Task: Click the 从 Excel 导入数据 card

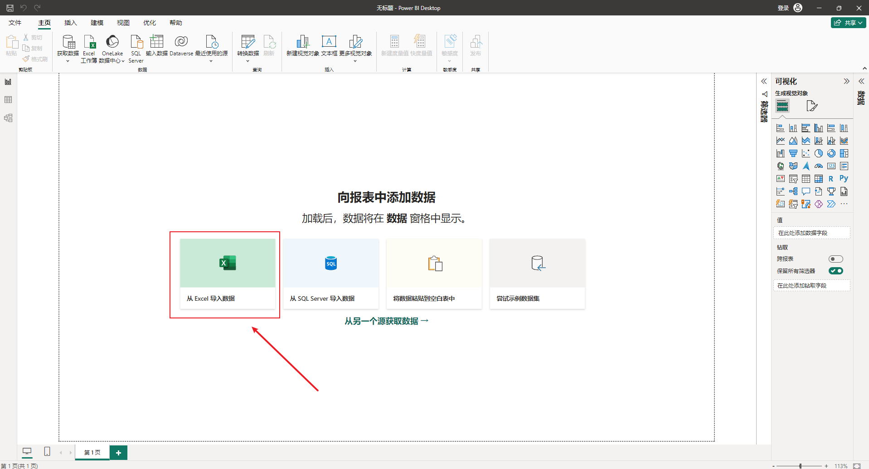Action: point(228,274)
